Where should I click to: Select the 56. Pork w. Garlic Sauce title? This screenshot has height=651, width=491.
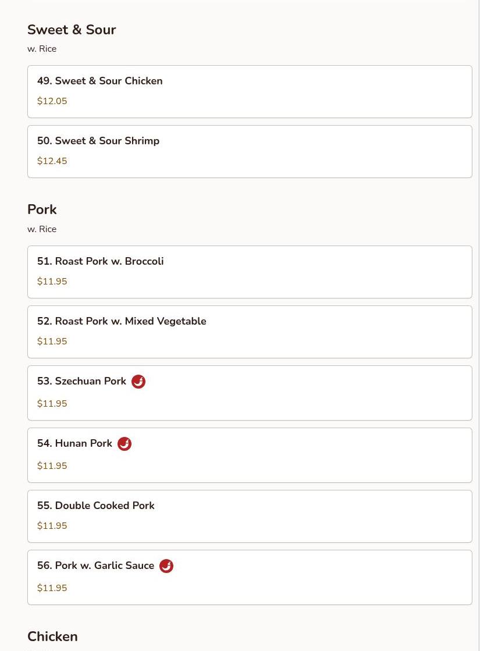(95, 565)
